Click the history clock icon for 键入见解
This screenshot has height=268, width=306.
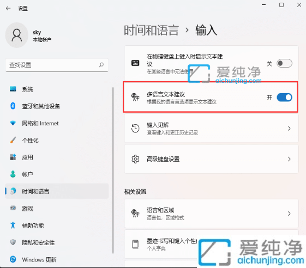(135, 129)
